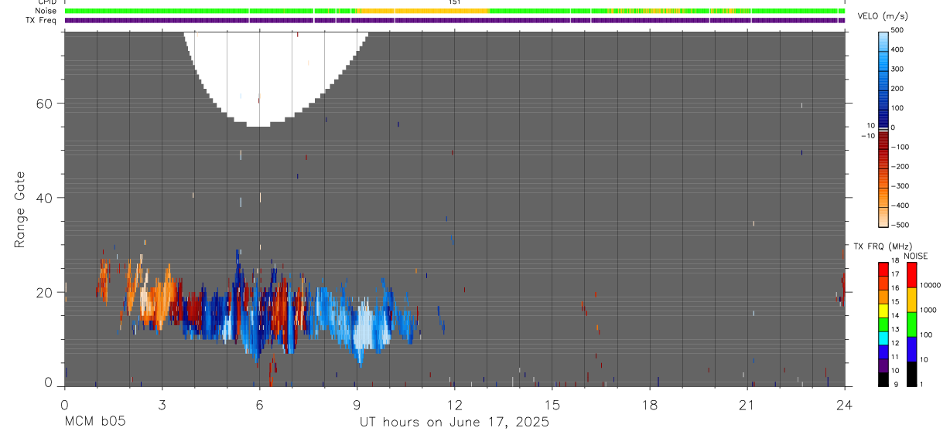Viewport: 950px width, 438px height.
Task: Click velocity scale value −500
Action: pyautogui.click(x=901, y=225)
